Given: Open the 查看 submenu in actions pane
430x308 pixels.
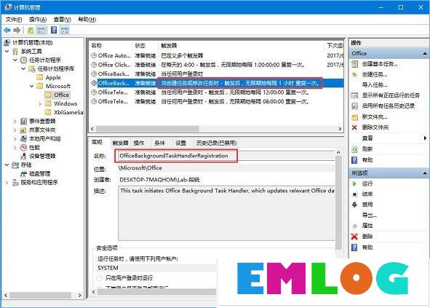Looking at the screenshot, I should click(x=367, y=138).
